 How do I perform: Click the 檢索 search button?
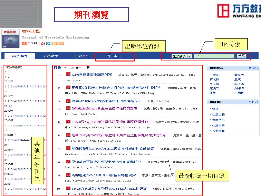point(241,56)
